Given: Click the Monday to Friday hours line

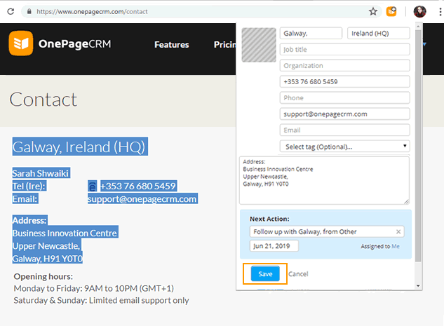Looking at the screenshot, I should pyautogui.click(x=94, y=288).
